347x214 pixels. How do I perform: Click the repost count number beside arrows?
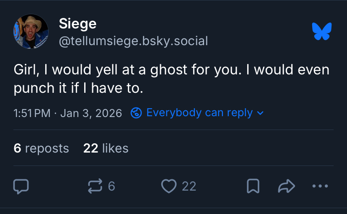point(111,186)
